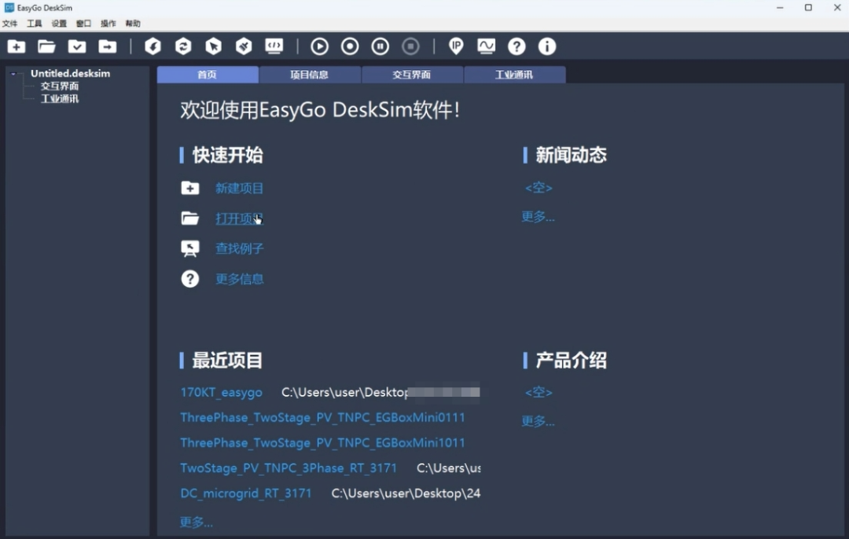Viewport: 849px width, 539px height.
Task: Click 更多... under 产品介绍
Action: pyautogui.click(x=538, y=422)
